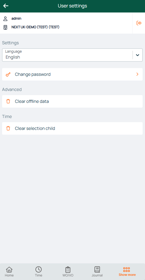Image resolution: width=145 pixels, height=280 pixels.
Task: Click the orange key icon
Action: tap(8, 74)
